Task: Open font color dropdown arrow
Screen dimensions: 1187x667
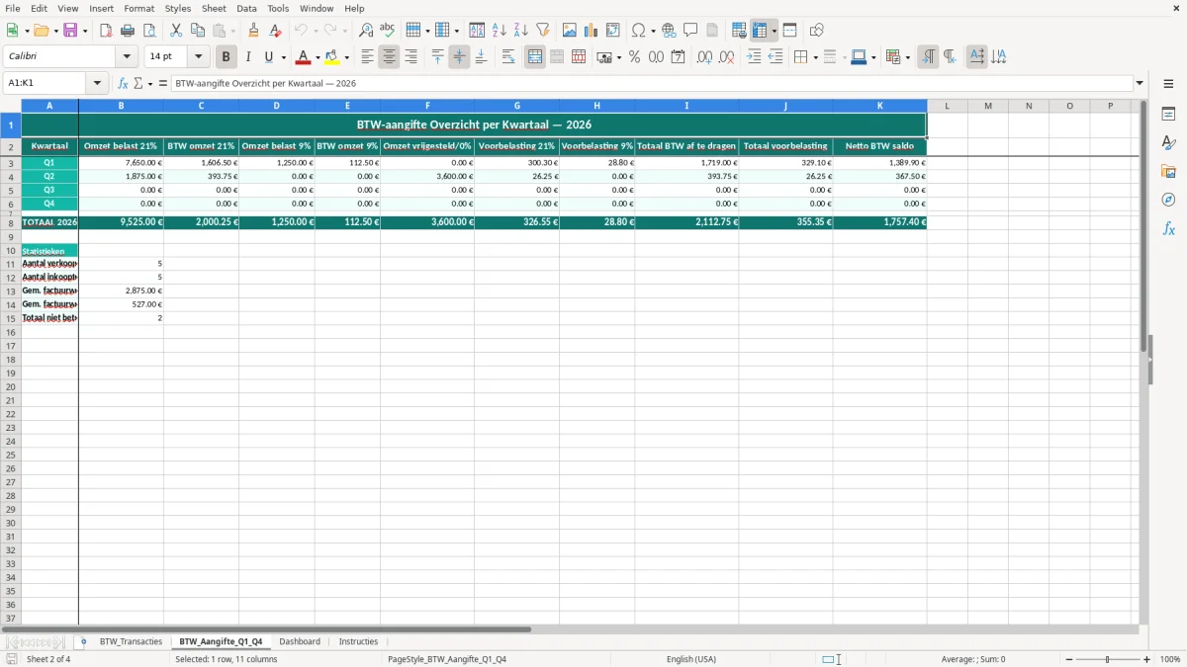Action: pyautogui.click(x=317, y=57)
